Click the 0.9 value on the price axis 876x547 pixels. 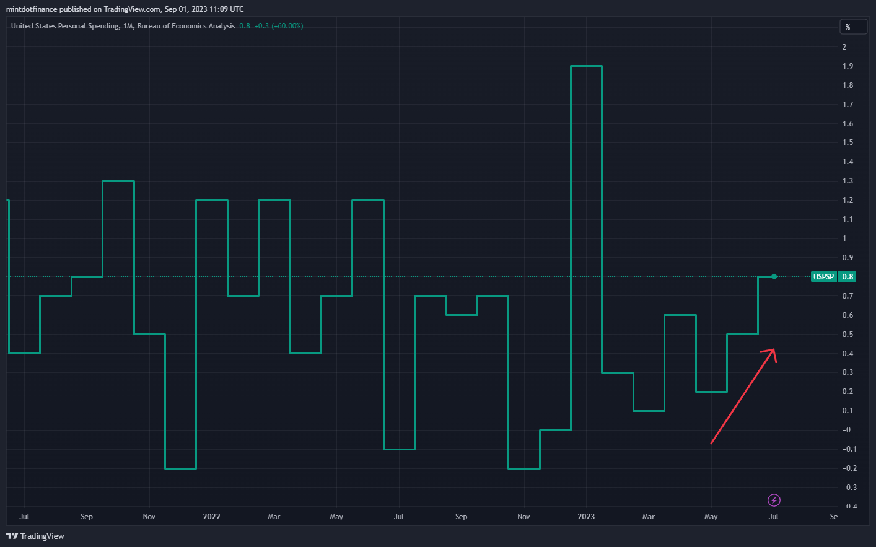point(848,258)
